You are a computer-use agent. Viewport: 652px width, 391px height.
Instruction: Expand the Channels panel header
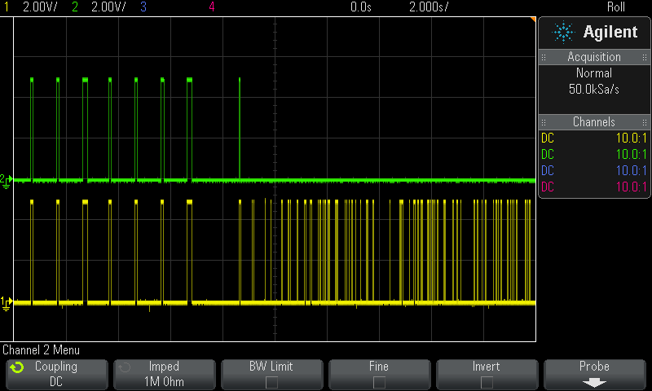click(594, 121)
